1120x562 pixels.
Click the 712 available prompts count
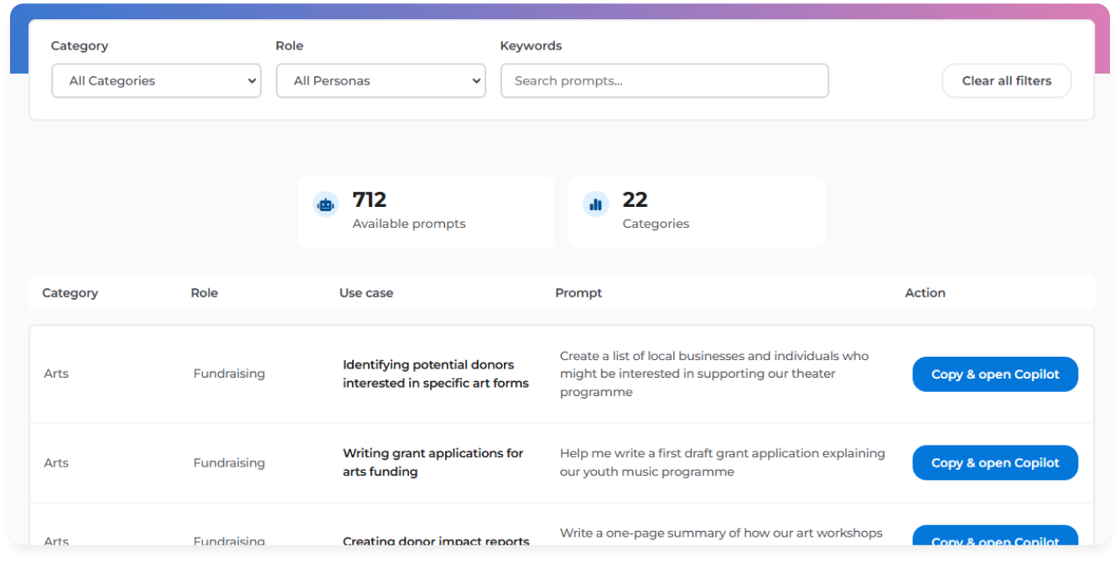coord(370,200)
